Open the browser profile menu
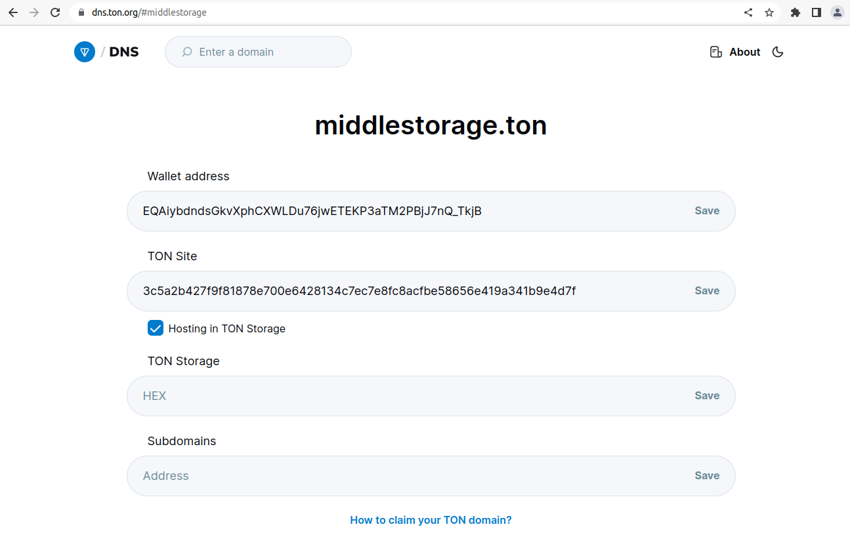The image size is (850, 552). [837, 12]
